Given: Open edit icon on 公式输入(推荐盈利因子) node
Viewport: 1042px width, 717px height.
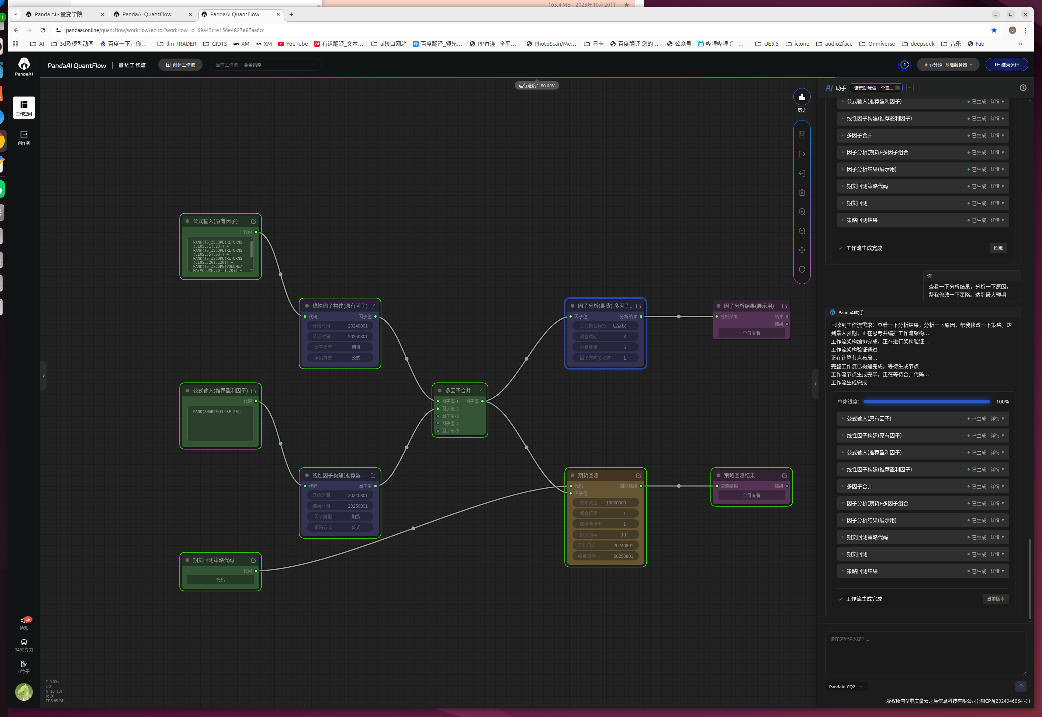Looking at the screenshot, I should tap(253, 391).
